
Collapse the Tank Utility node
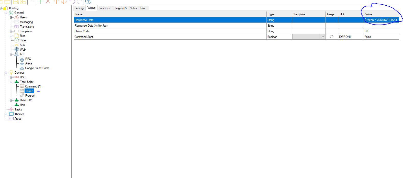11,82
